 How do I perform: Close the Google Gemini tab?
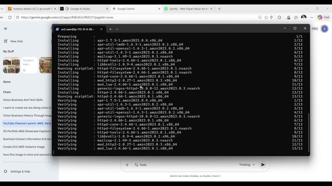[x=159, y=9]
